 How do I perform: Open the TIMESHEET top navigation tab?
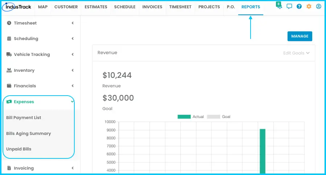[180, 7]
